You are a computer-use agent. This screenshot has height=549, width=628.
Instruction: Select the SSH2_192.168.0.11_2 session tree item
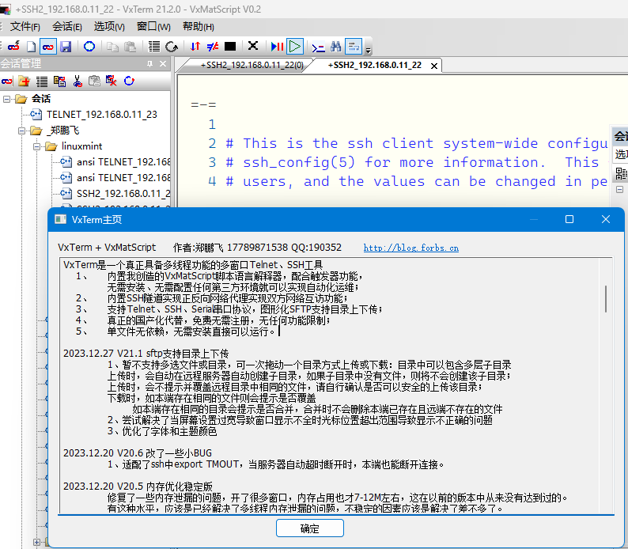(x=123, y=194)
